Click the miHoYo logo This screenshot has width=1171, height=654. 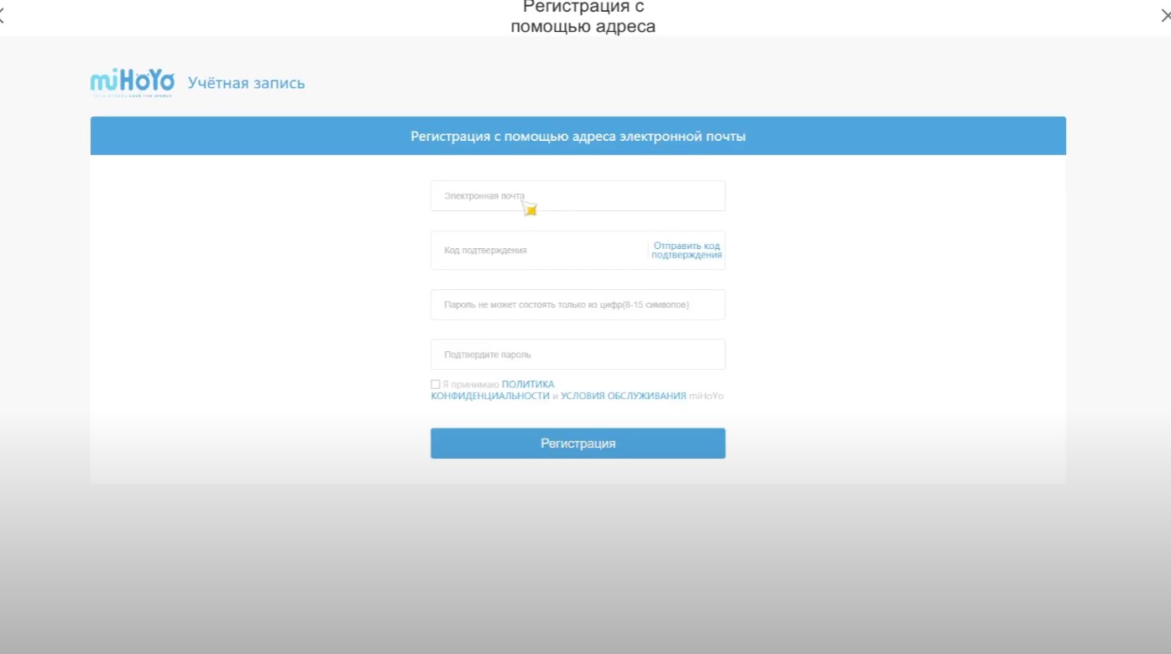(133, 83)
